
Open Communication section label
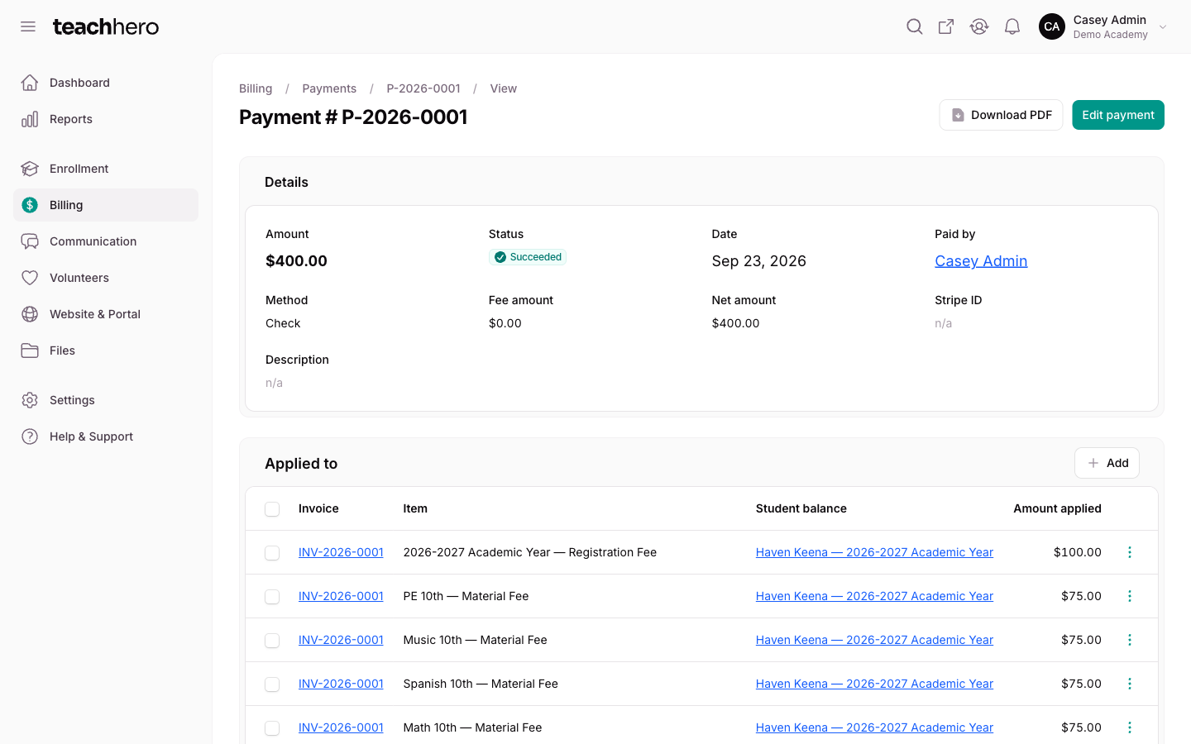click(93, 241)
